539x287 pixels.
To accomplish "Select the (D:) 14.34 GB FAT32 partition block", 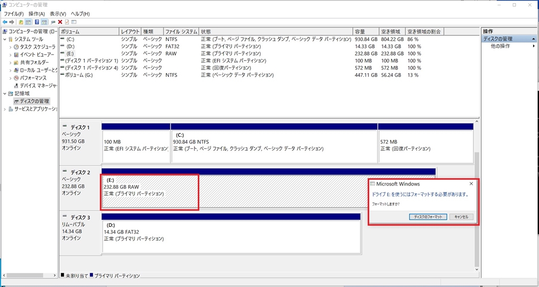I will click(231, 237).
